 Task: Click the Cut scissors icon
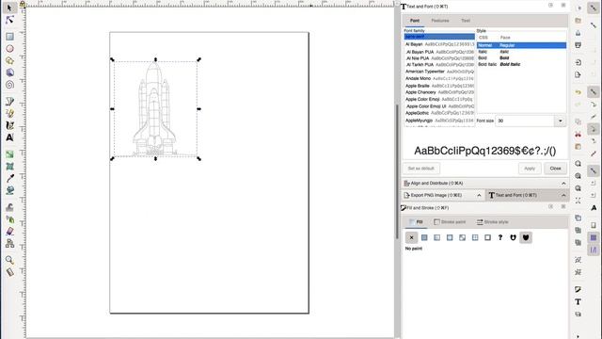pyautogui.click(x=578, y=134)
